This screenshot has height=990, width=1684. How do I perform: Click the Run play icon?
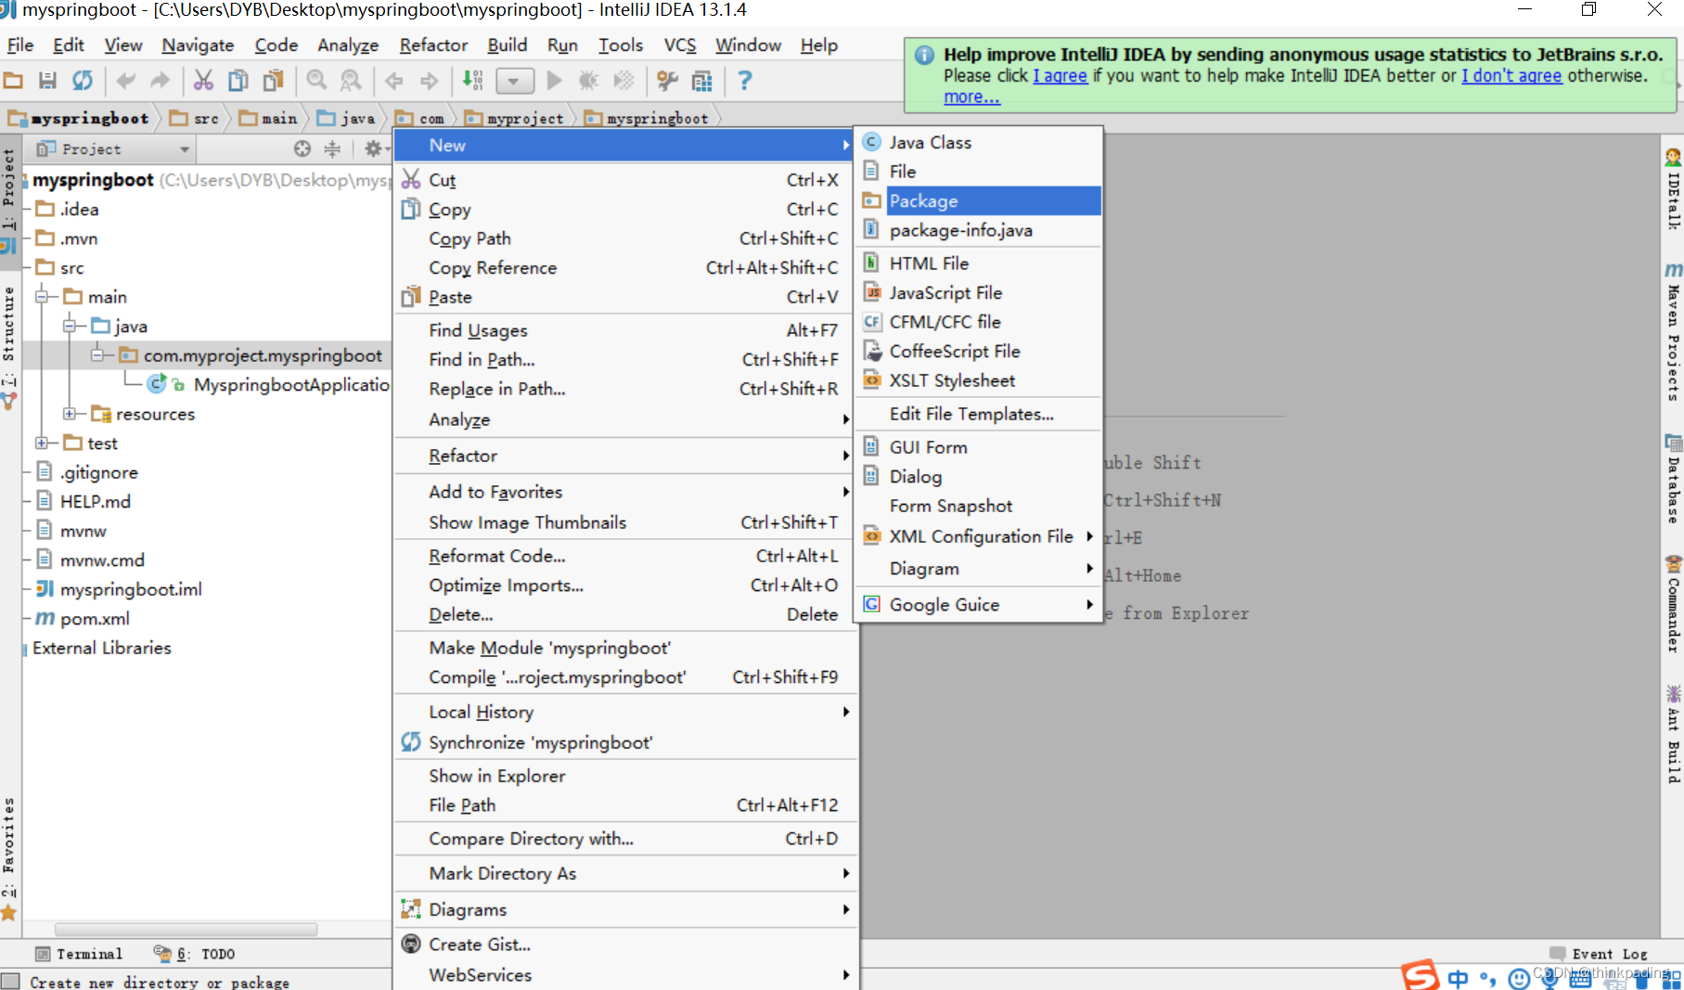[554, 81]
